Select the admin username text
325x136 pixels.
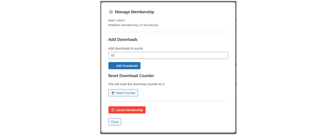121,20
